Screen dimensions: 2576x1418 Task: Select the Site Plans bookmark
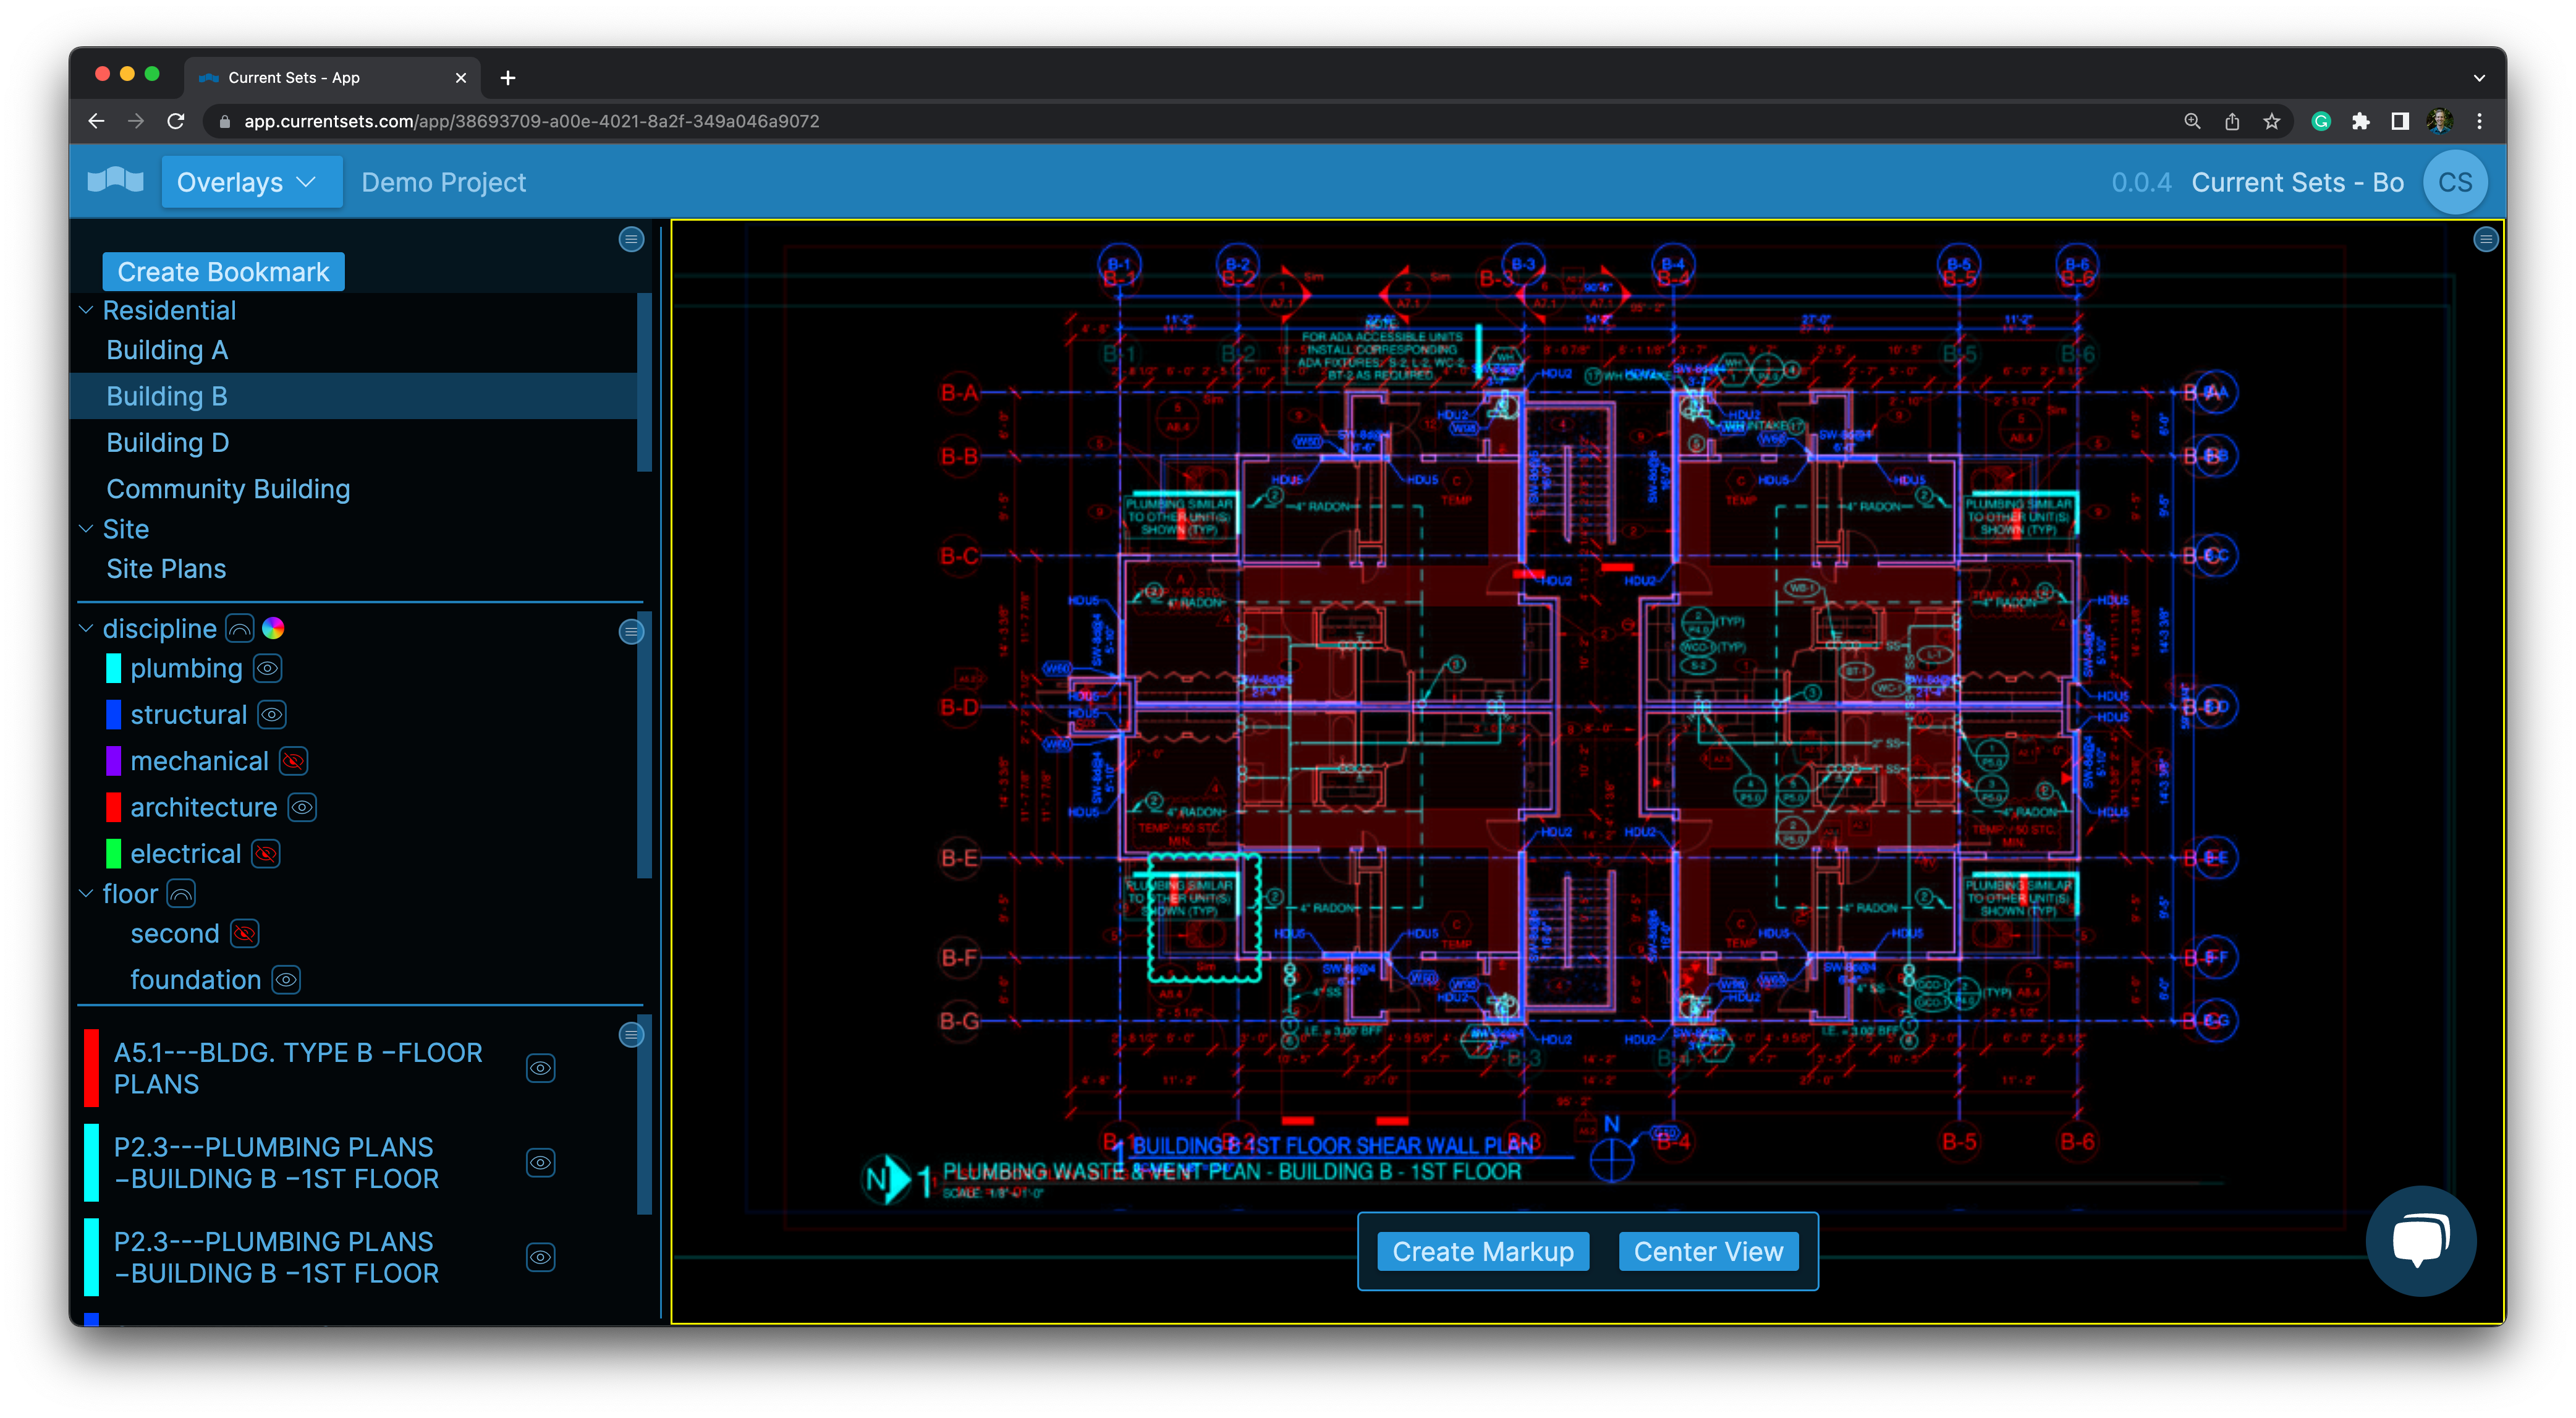166,568
